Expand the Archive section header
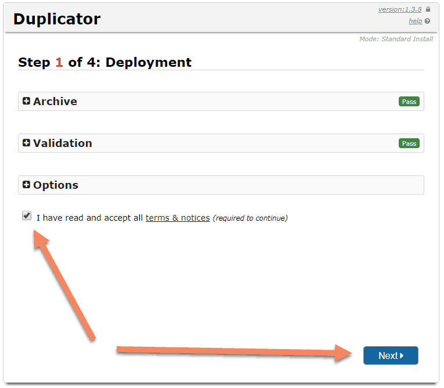 pyautogui.click(x=221, y=101)
